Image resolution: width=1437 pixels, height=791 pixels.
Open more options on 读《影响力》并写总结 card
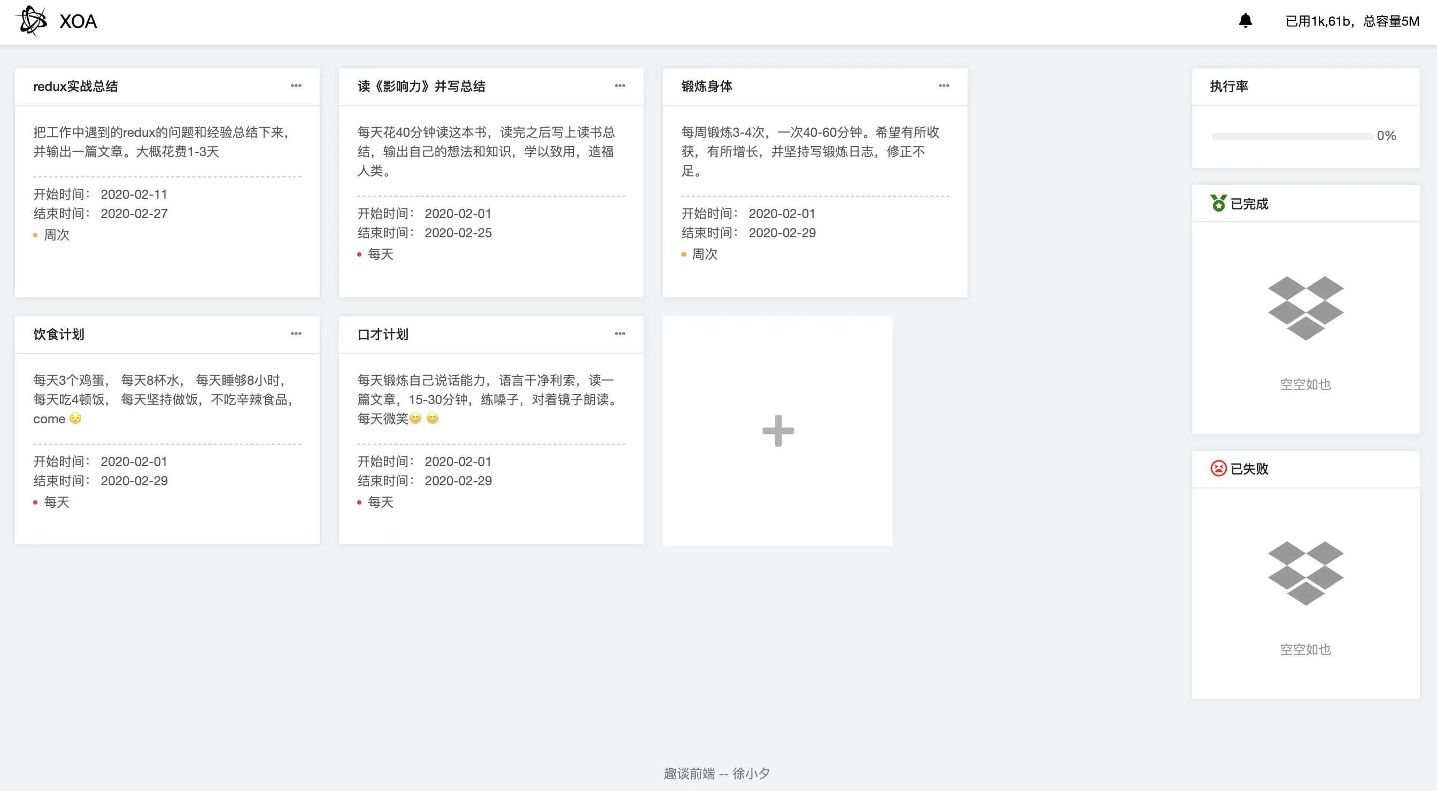click(x=620, y=86)
